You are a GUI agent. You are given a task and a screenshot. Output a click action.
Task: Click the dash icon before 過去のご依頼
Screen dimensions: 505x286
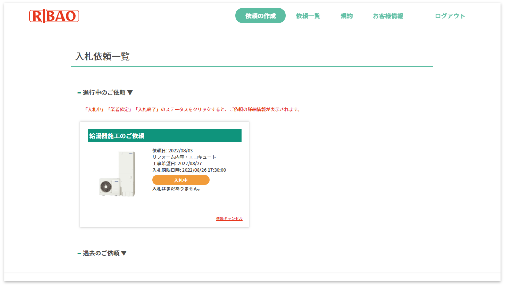click(x=79, y=253)
